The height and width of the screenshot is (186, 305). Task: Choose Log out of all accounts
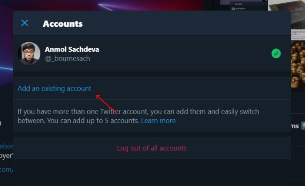(152, 148)
